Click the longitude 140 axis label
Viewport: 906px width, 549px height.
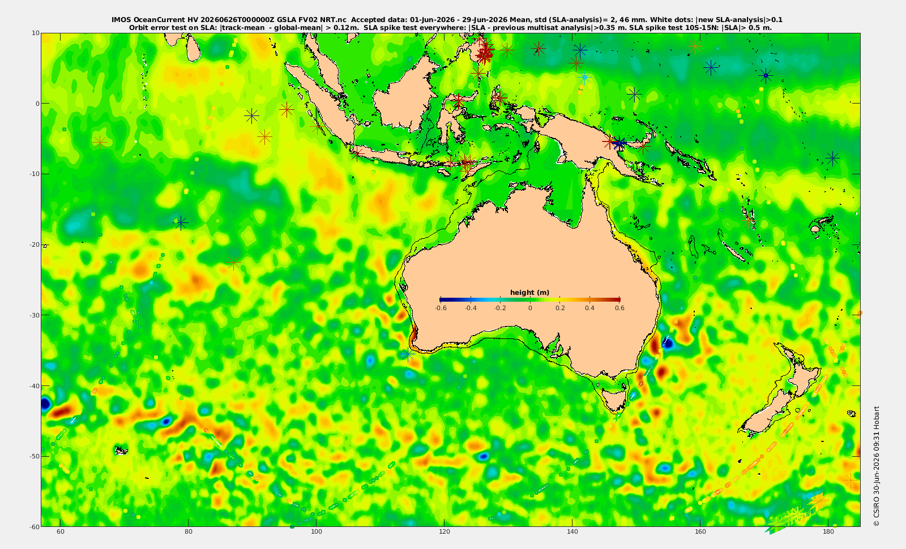[x=572, y=532]
